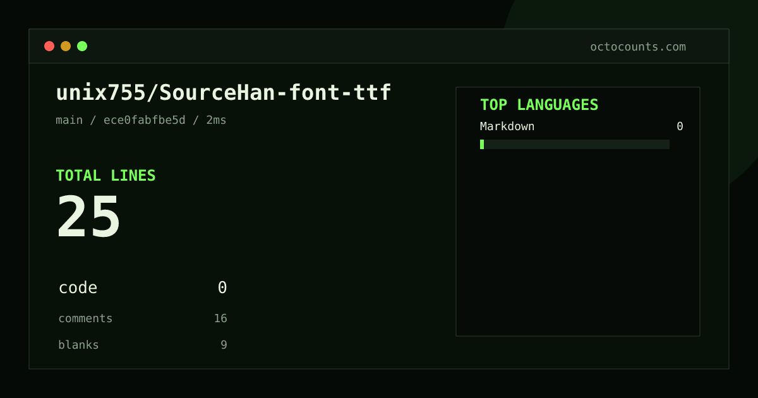Open the octocounts.com link
This screenshot has width=758, height=398.
(x=638, y=47)
